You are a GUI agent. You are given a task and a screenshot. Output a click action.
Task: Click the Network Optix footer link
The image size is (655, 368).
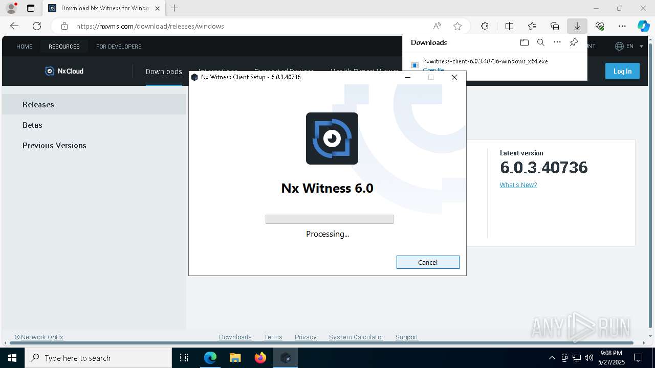(42, 337)
